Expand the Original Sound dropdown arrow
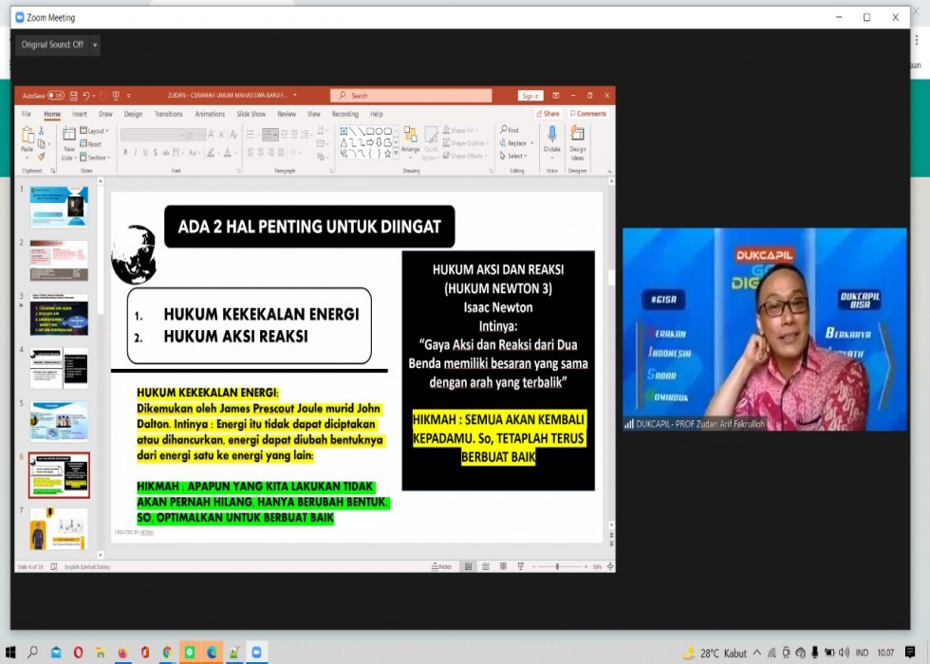Screen dimensions: 930x664 coord(95,45)
